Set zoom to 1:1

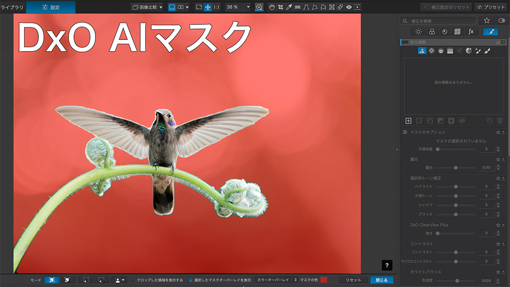216,7
